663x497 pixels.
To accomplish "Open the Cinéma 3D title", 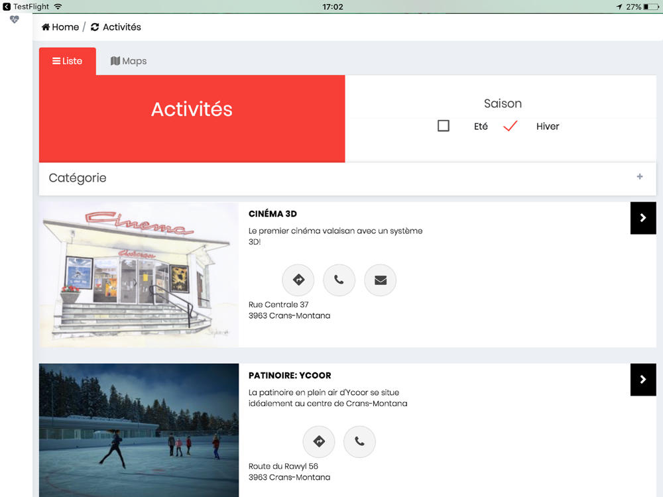I will pos(272,214).
